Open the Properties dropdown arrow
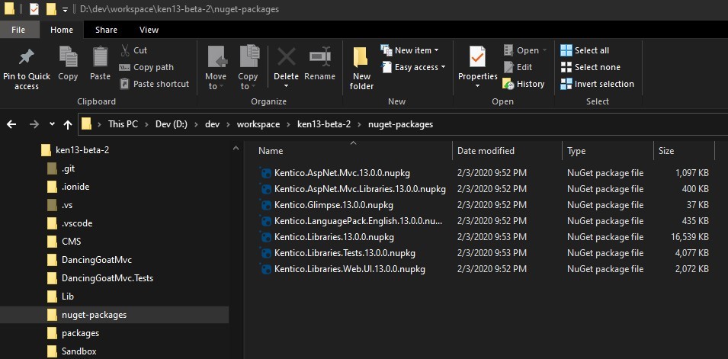The image size is (728, 359). coord(477,86)
